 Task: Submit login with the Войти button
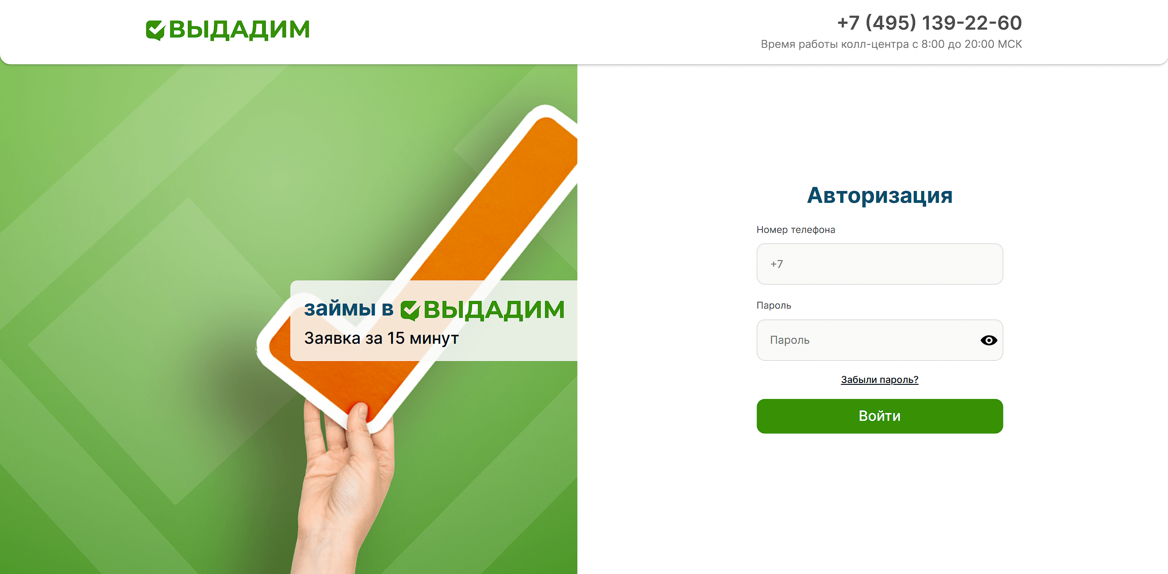point(880,416)
